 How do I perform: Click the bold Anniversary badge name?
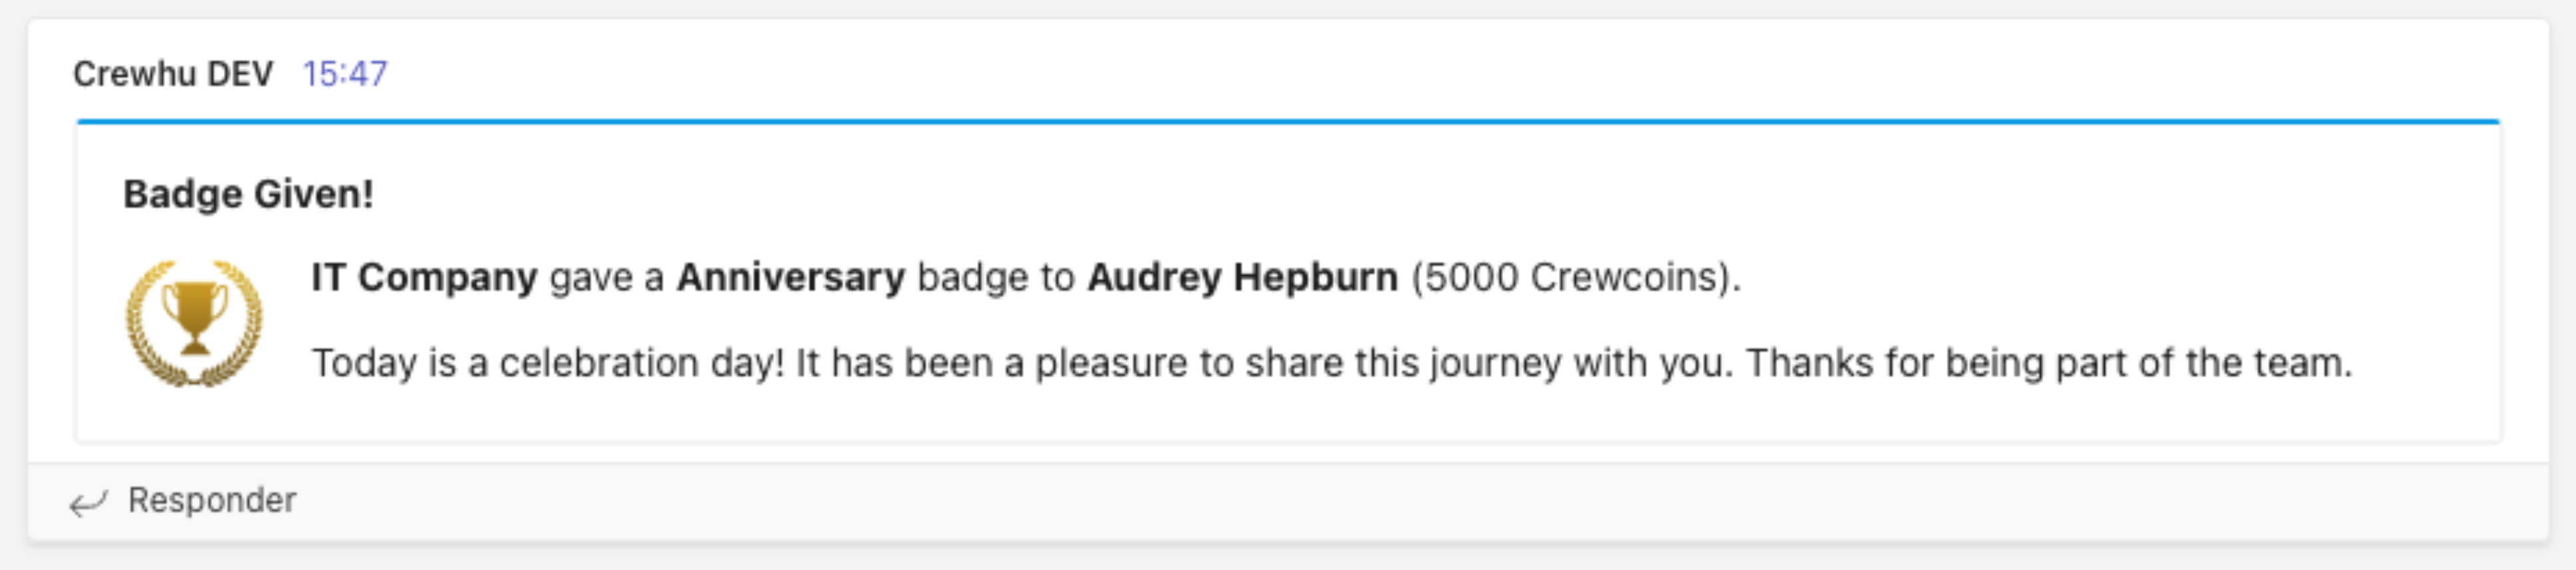pyautogui.click(x=791, y=277)
